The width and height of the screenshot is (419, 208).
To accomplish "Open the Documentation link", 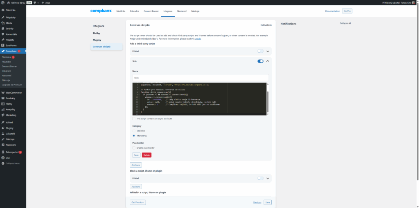I will pyautogui.click(x=332, y=11).
